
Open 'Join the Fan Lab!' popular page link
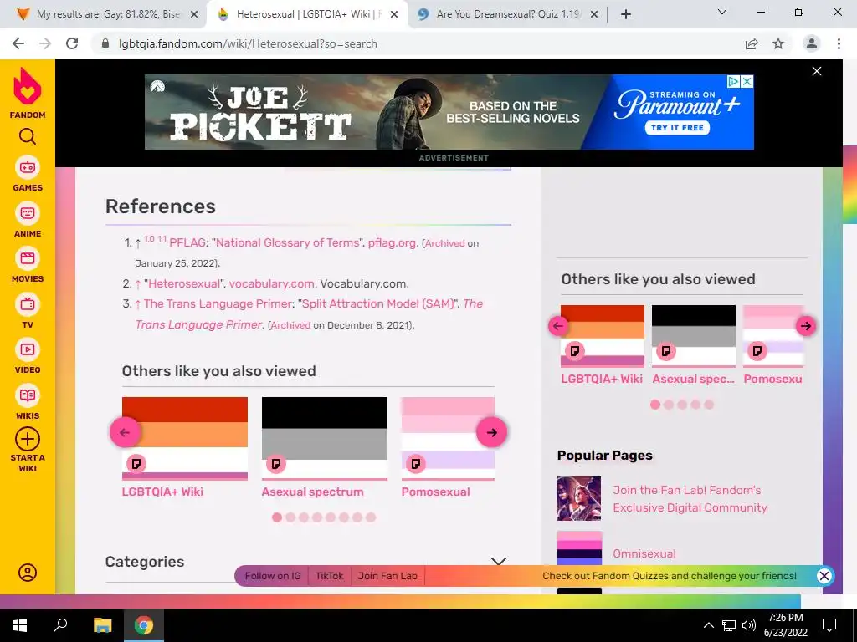tap(690, 498)
